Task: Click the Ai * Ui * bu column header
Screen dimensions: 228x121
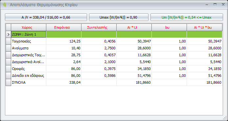Action: click(x=205, y=27)
